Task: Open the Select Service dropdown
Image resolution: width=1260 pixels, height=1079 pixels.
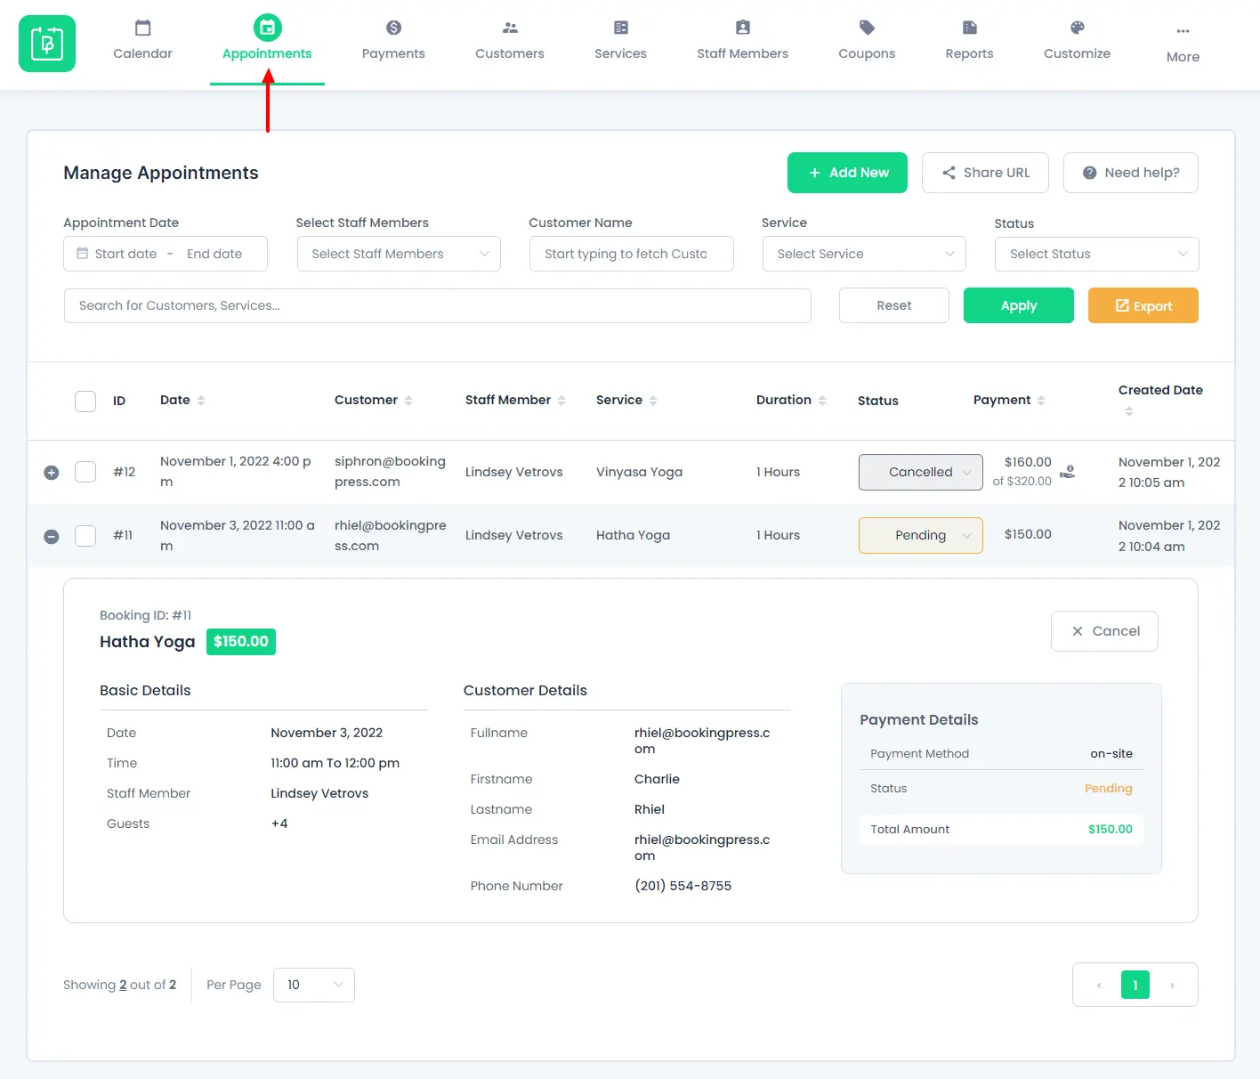Action: point(862,254)
